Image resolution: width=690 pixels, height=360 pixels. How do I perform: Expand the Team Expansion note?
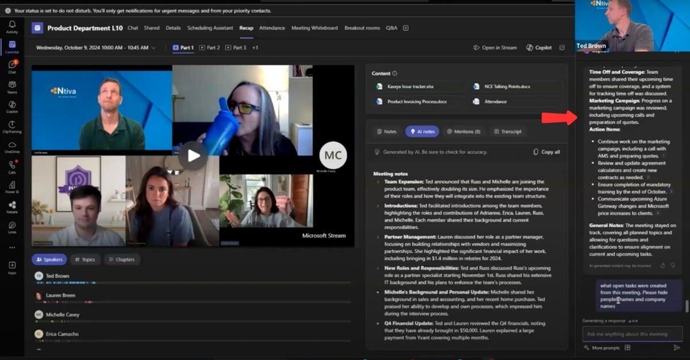378,182
